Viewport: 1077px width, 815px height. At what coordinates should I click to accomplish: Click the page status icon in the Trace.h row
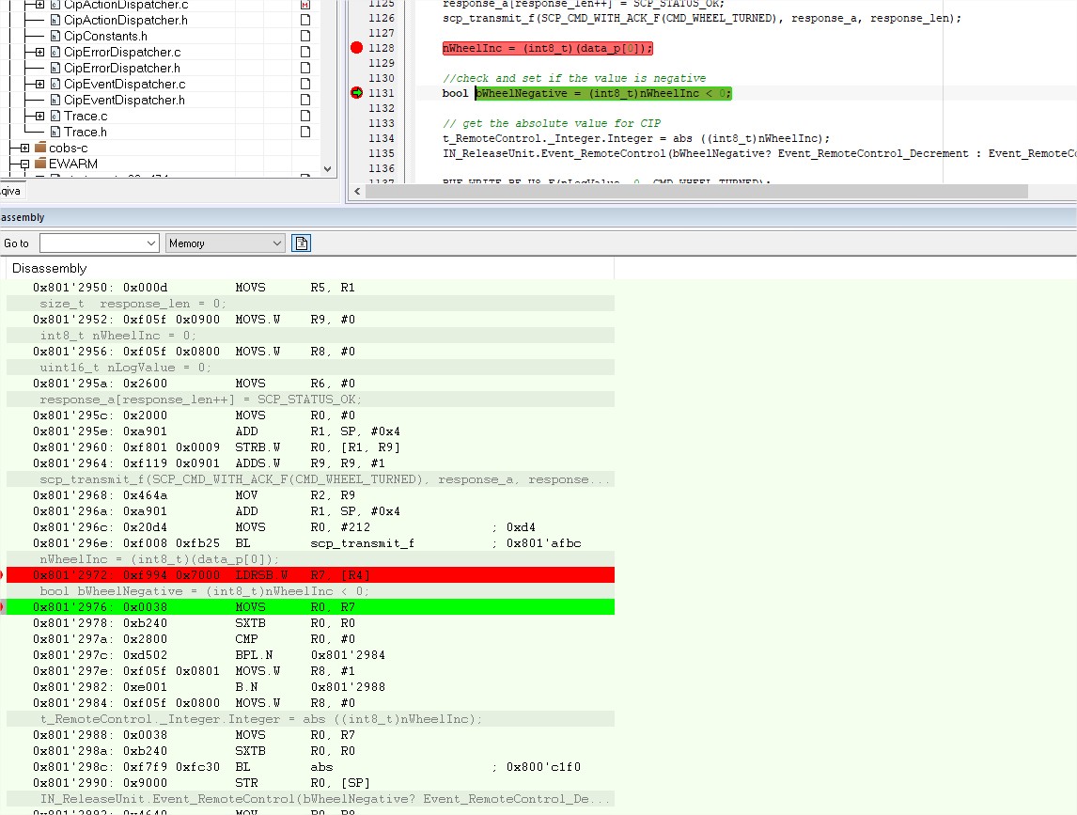[x=305, y=132]
